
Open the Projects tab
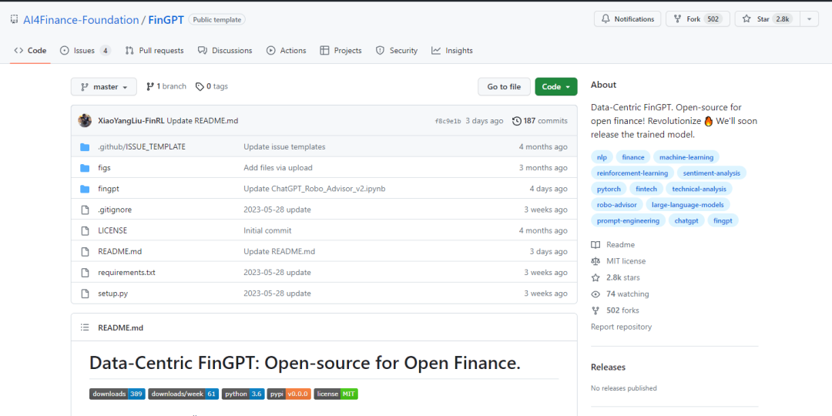coord(341,51)
